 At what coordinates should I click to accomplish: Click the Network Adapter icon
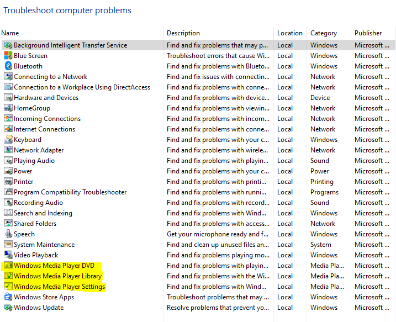(x=8, y=150)
